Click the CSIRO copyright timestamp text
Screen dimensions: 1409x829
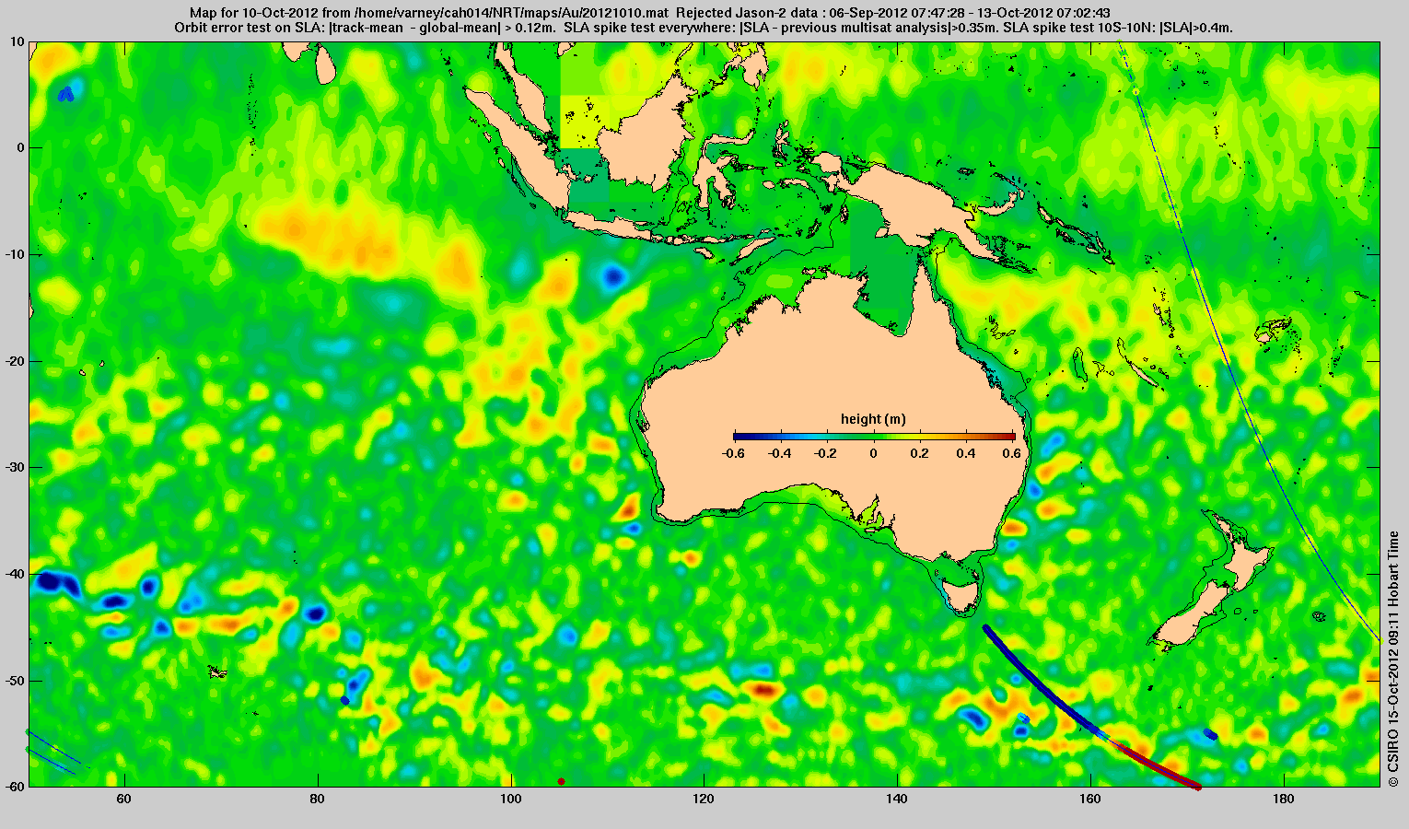coord(1394,659)
